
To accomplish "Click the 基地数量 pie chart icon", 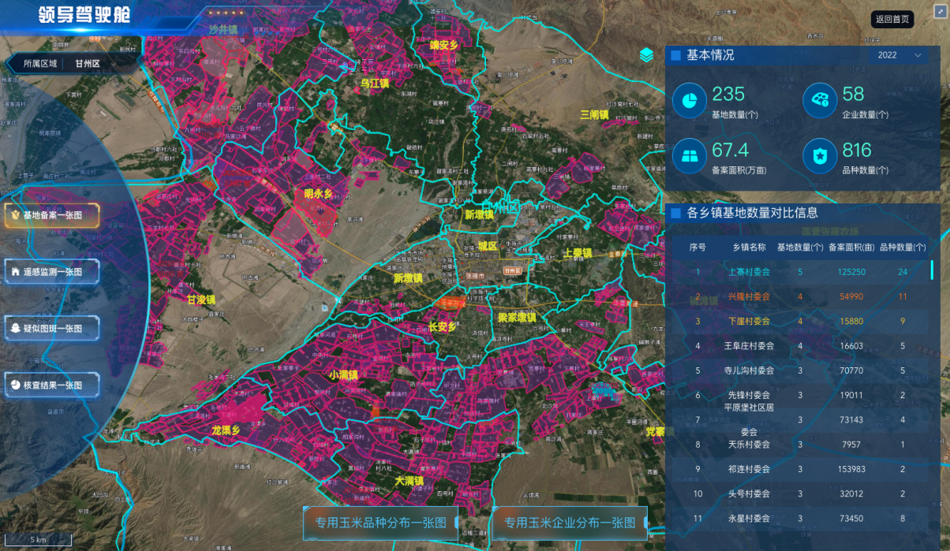I will click(x=689, y=100).
